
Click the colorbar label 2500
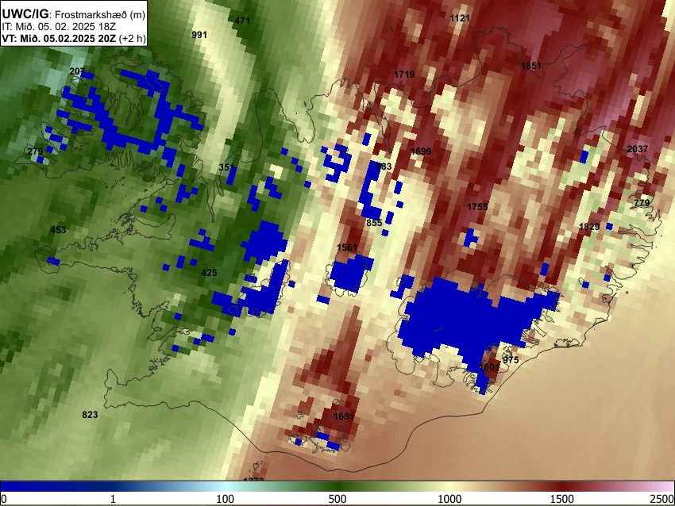(662, 499)
